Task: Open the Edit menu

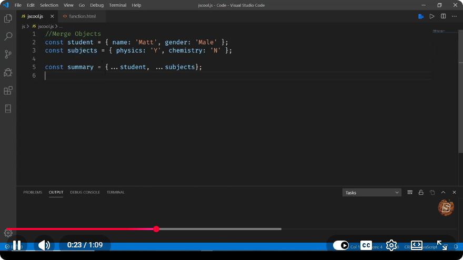Action: (x=31, y=5)
